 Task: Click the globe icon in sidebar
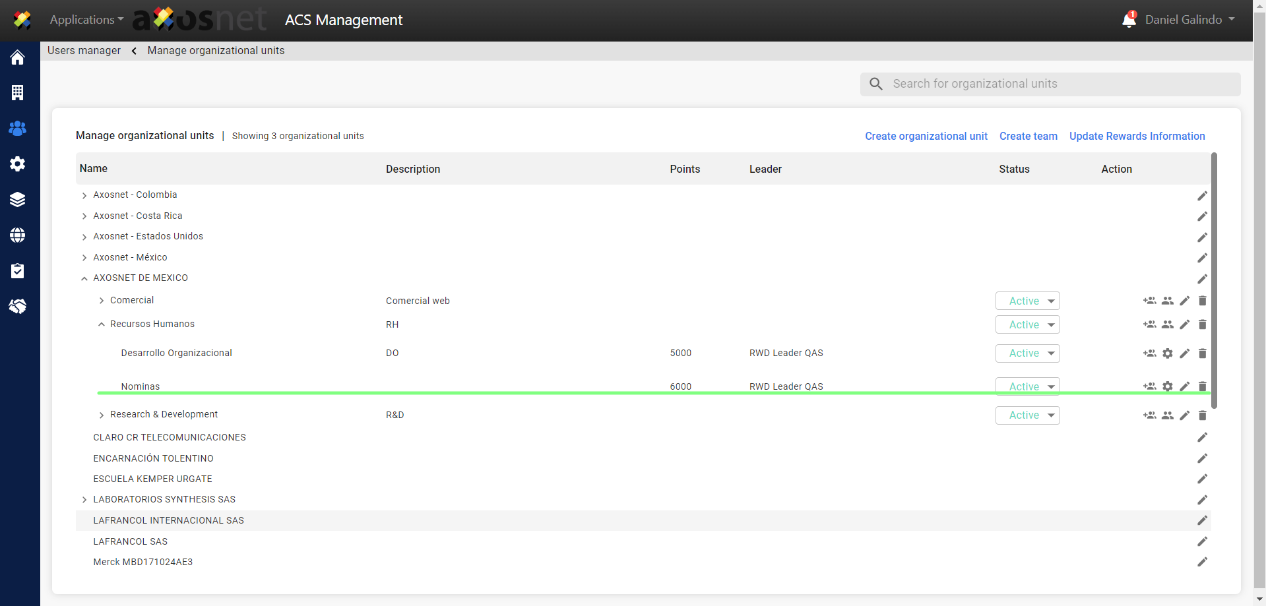(x=18, y=235)
